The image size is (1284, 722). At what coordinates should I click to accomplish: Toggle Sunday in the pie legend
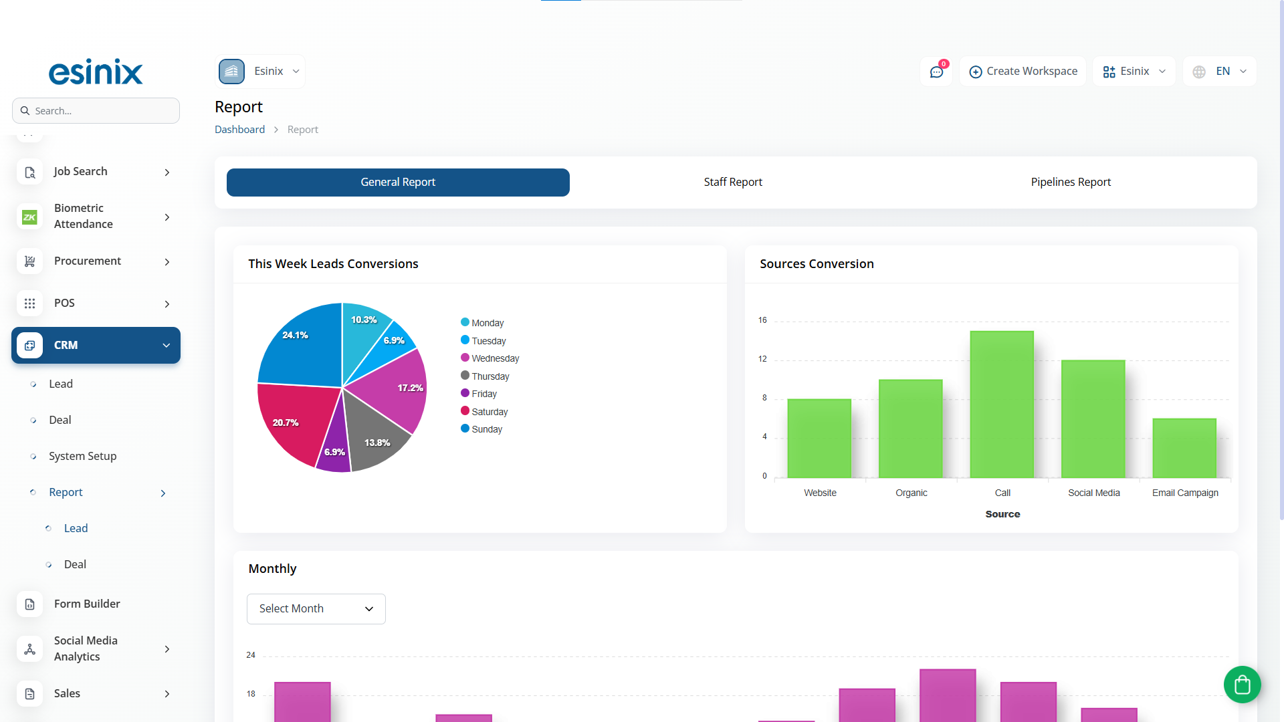tap(481, 429)
